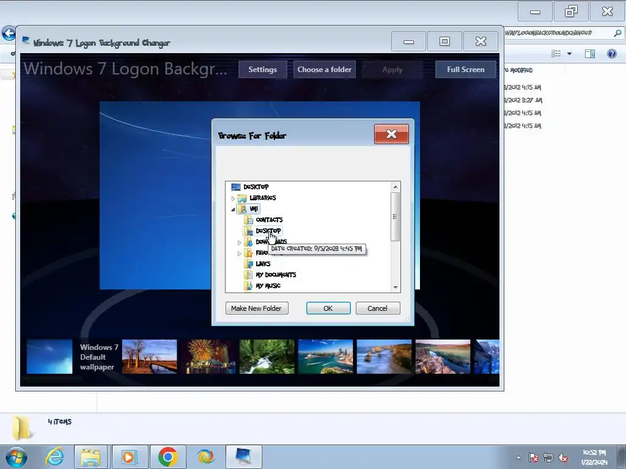Viewport: 626px width, 469px height.
Task: Click the folder tree scroll up arrow
Action: 396,187
